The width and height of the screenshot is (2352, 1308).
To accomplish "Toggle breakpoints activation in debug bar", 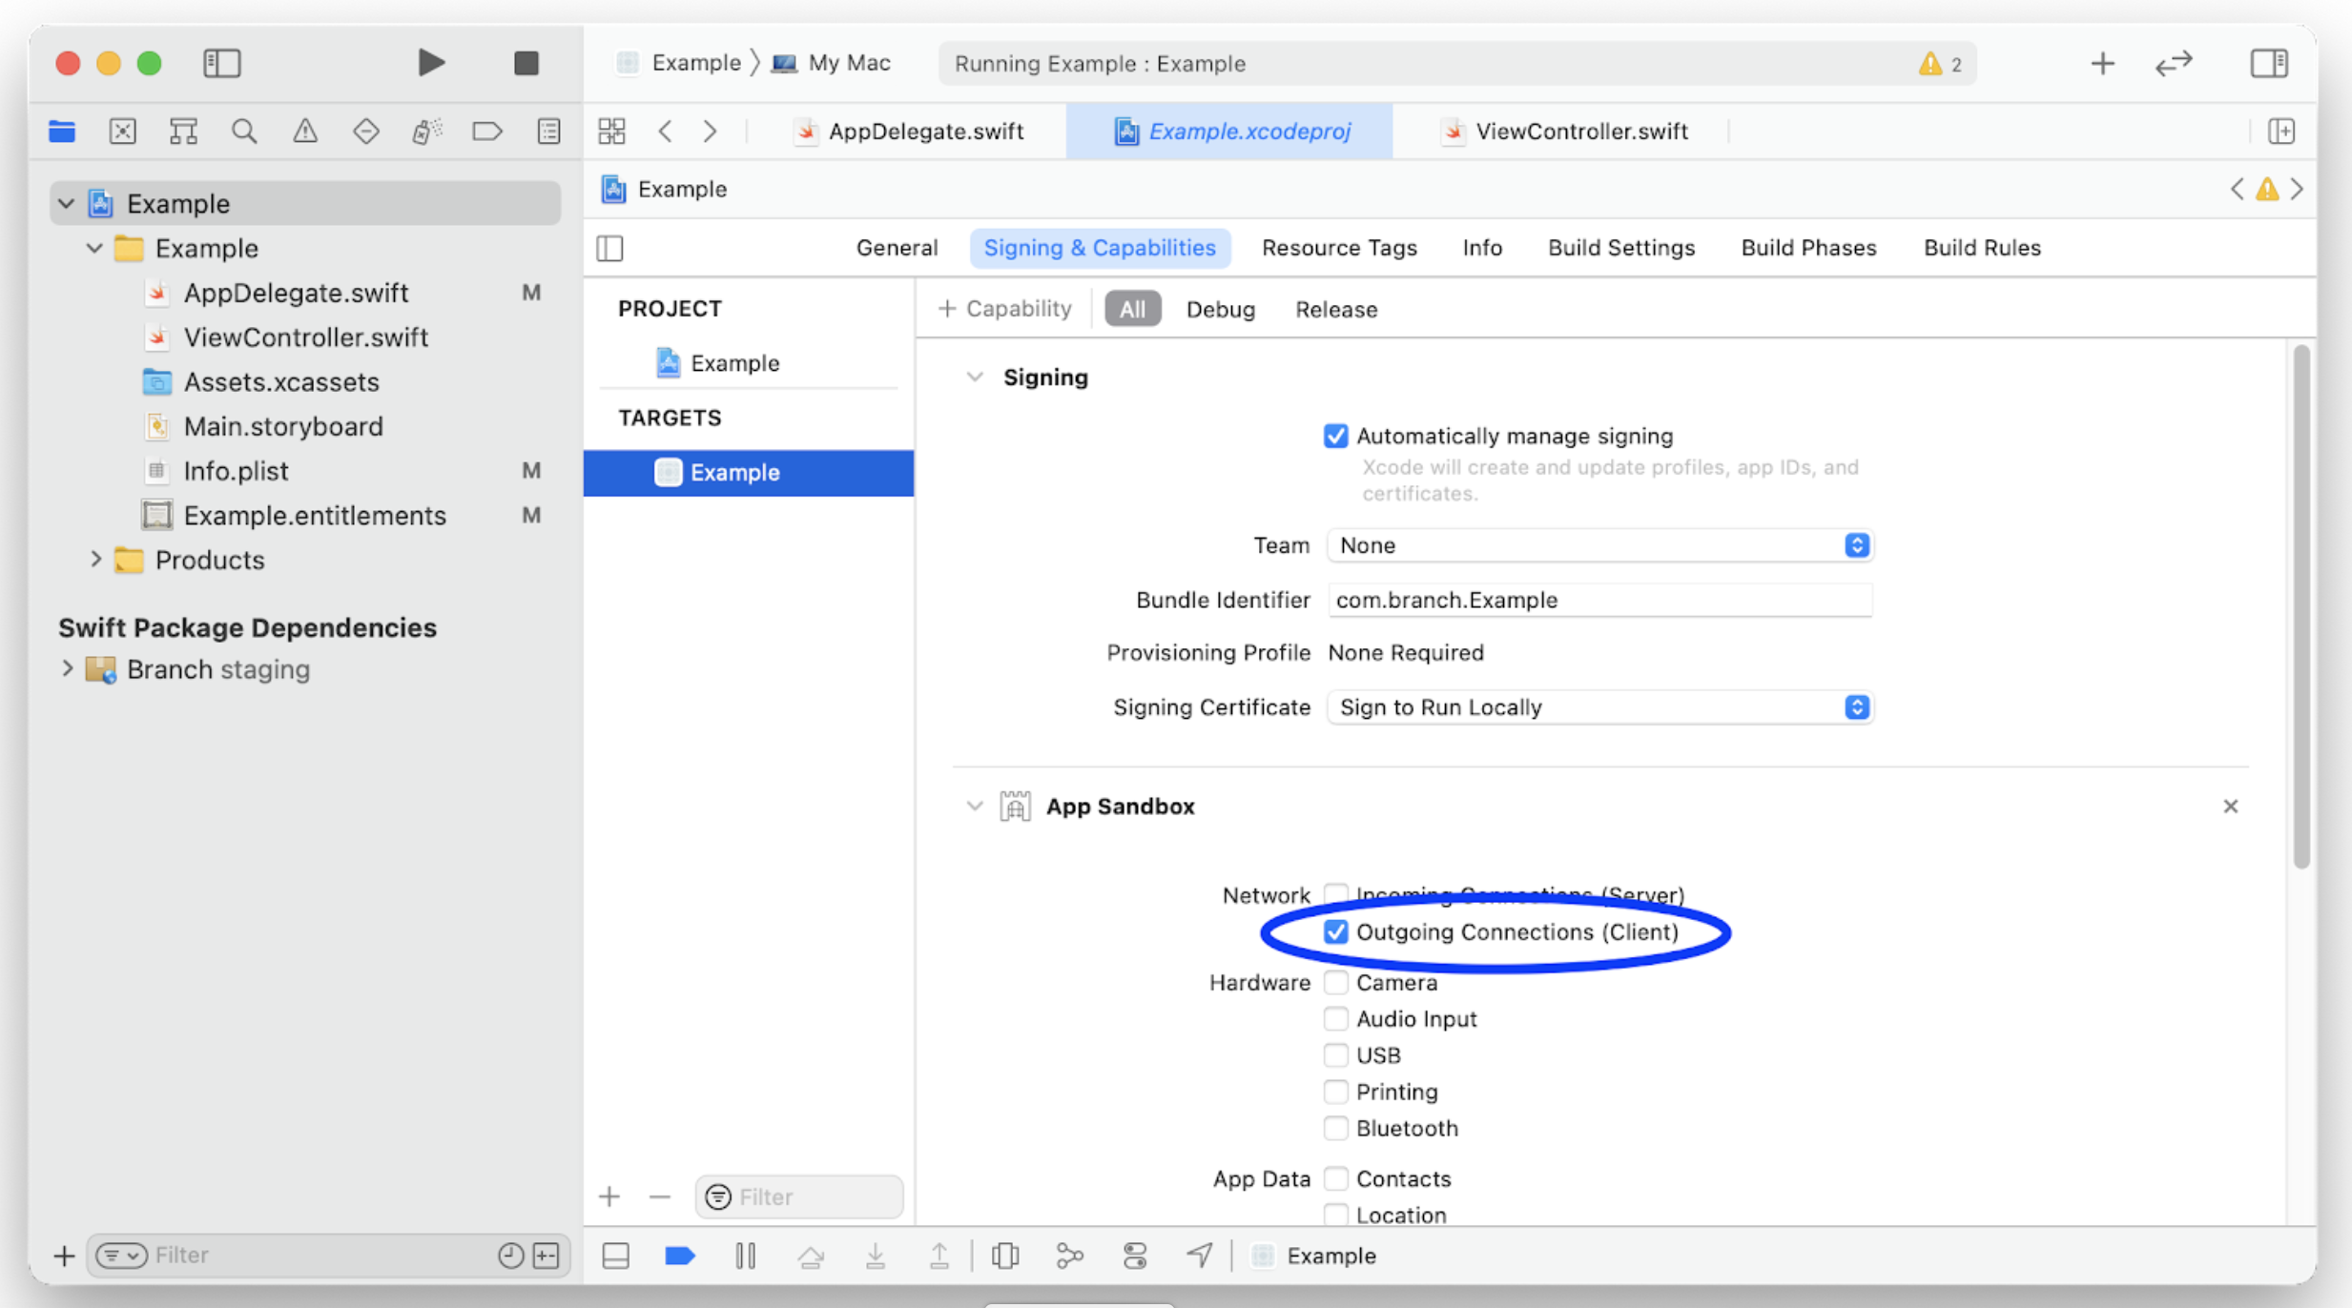I will [x=679, y=1256].
